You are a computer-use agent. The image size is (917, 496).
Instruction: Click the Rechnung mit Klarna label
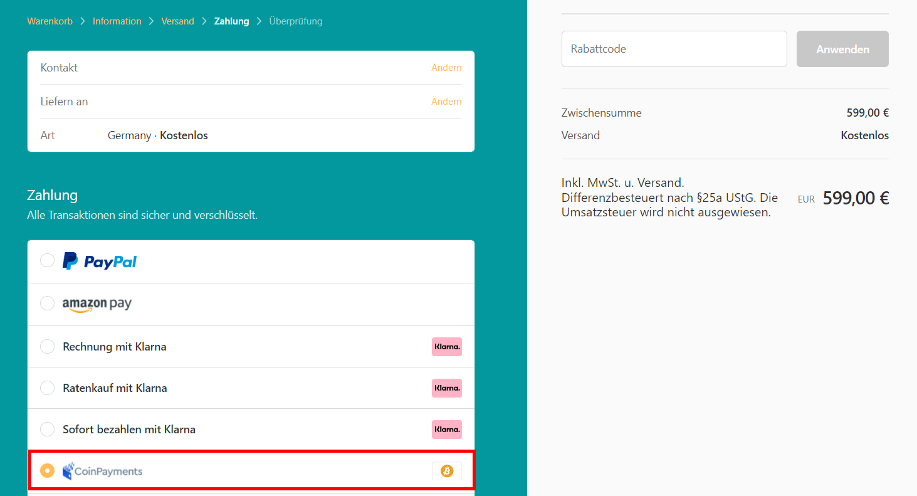click(x=115, y=347)
